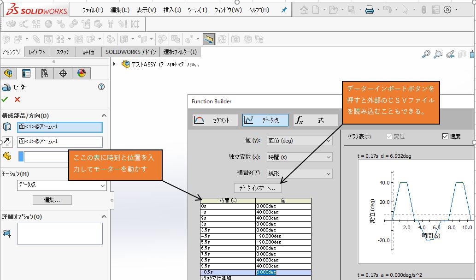Click the 編集 button in motor panel
Image resolution: width=476 pixels, height=280 pixels.
(x=52, y=200)
